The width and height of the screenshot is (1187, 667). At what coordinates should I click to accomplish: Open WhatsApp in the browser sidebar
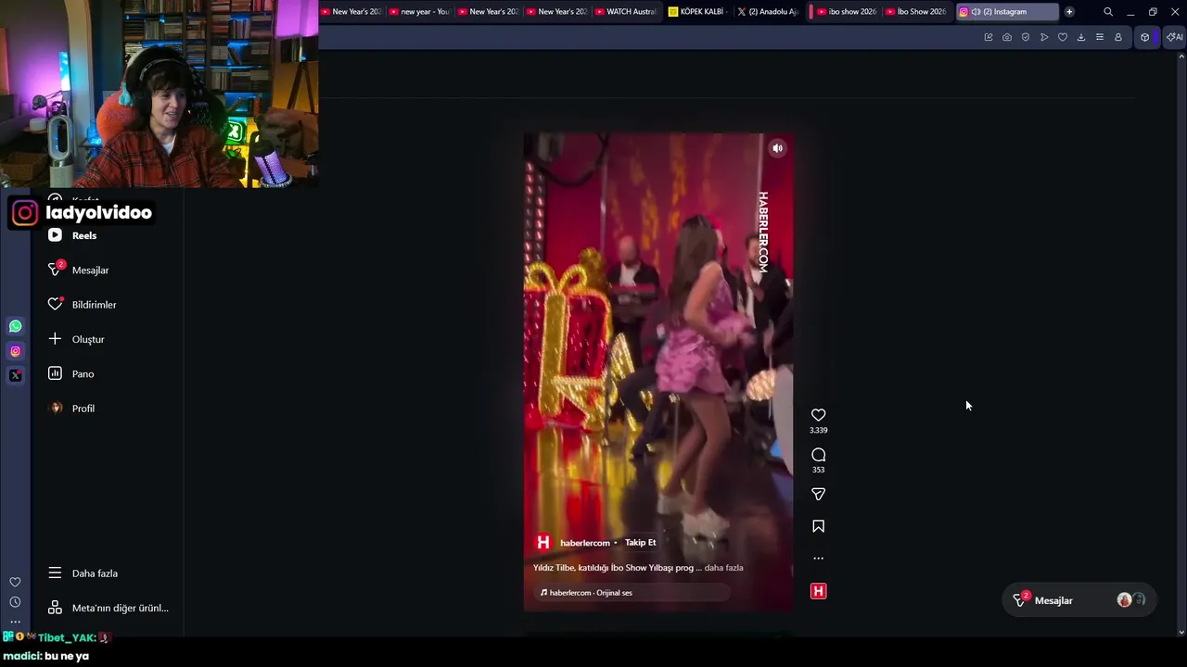(16, 326)
